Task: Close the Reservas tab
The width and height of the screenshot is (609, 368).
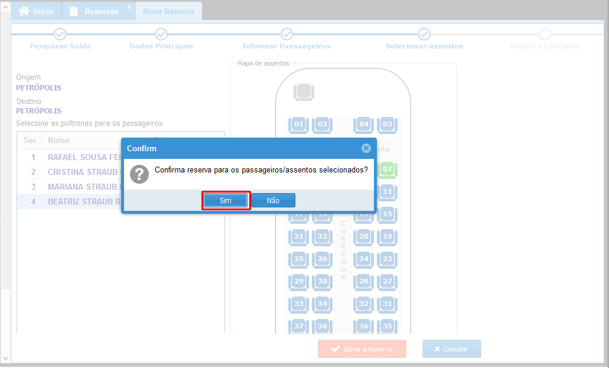Action: point(129,7)
